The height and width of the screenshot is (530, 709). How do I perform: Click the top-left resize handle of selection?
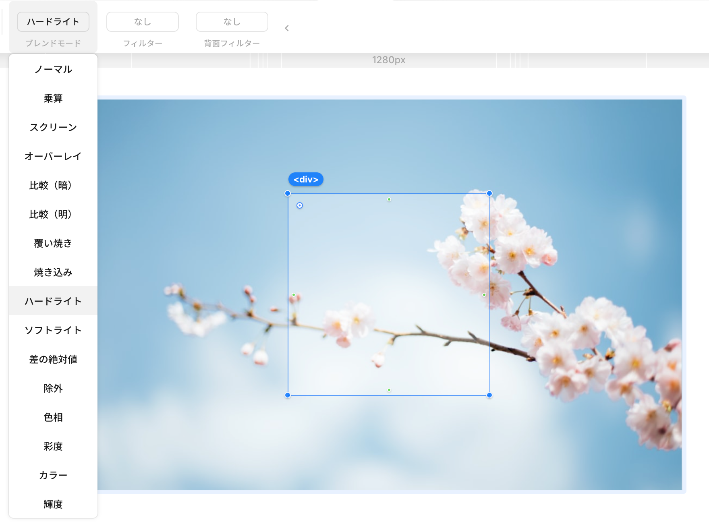click(288, 193)
